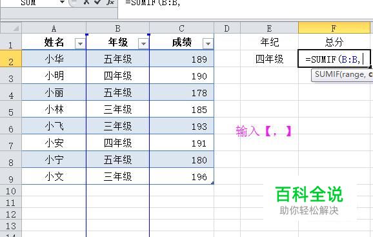The height and width of the screenshot is (237, 373).
Task: Click cell containing 小明
Action: [x=54, y=76]
